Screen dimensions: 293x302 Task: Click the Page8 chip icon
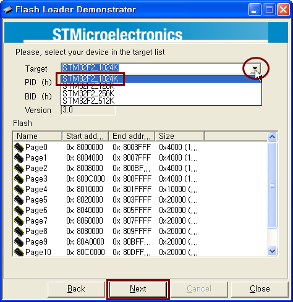[19, 232]
